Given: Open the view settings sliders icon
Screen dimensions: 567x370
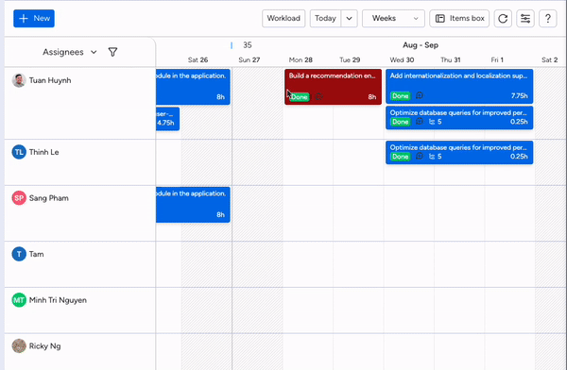Looking at the screenshot, I should pyautogui.click(x=525, y=19).
